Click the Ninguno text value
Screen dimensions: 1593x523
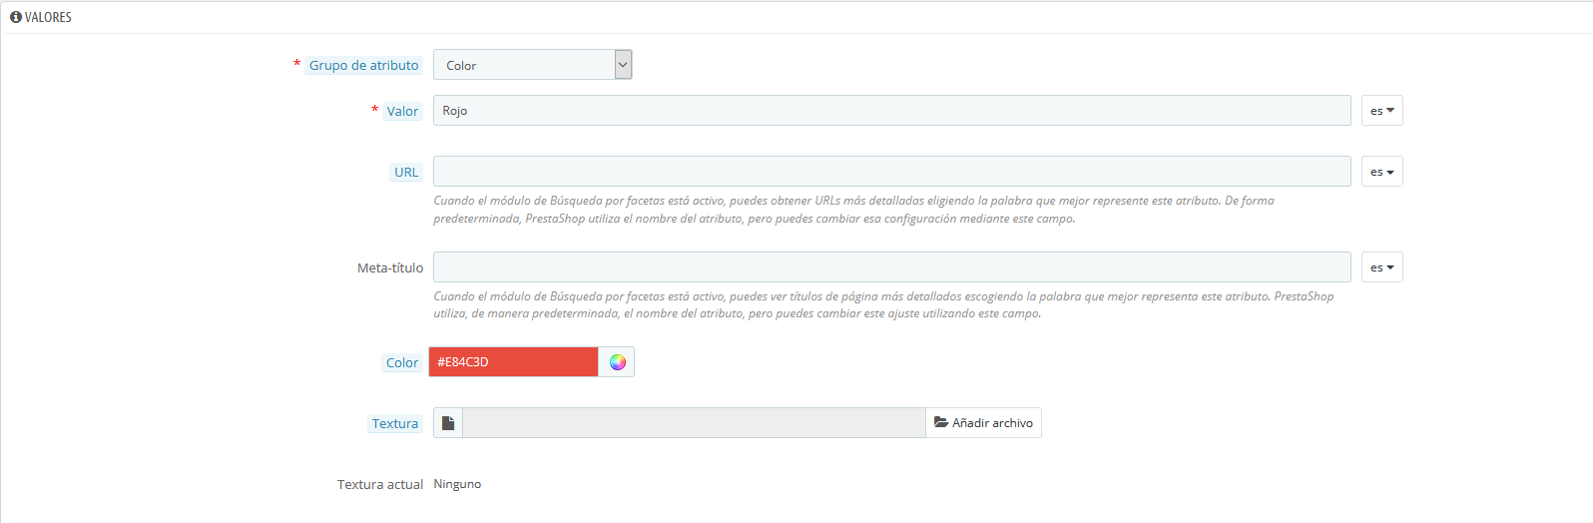point(457,484)
